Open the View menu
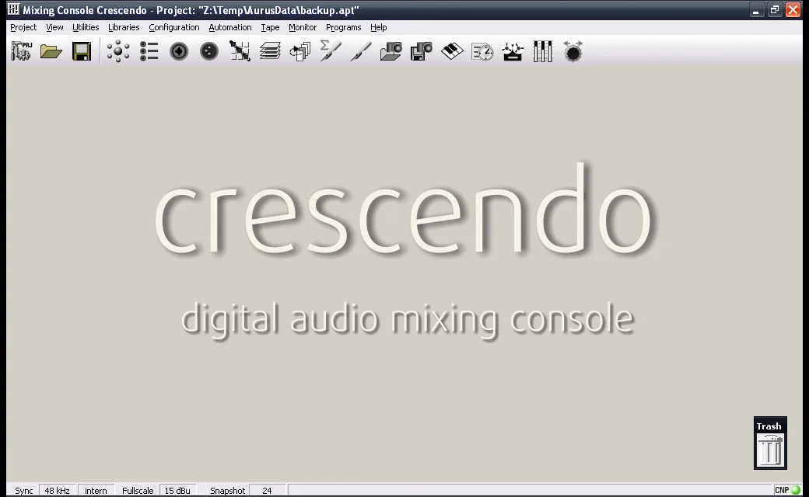Image resolution: width=809 pixels, height=497 pixels. (54, 27)
